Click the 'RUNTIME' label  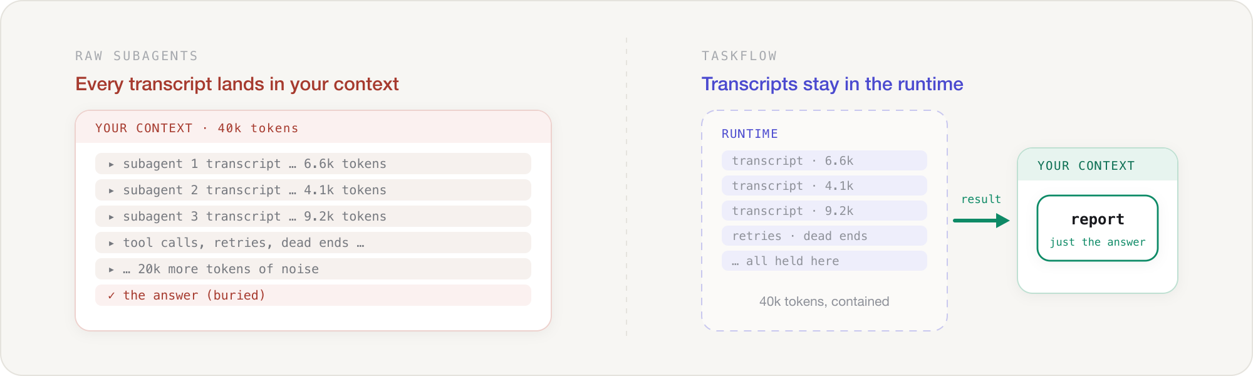(x=750, y=133)
